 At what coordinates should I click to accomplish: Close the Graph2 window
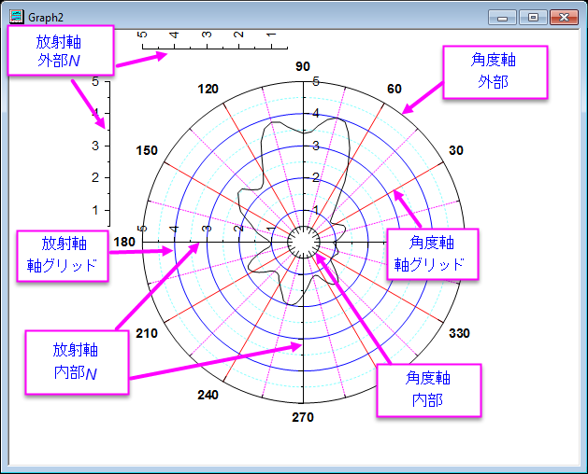click(x=564, y=18)
